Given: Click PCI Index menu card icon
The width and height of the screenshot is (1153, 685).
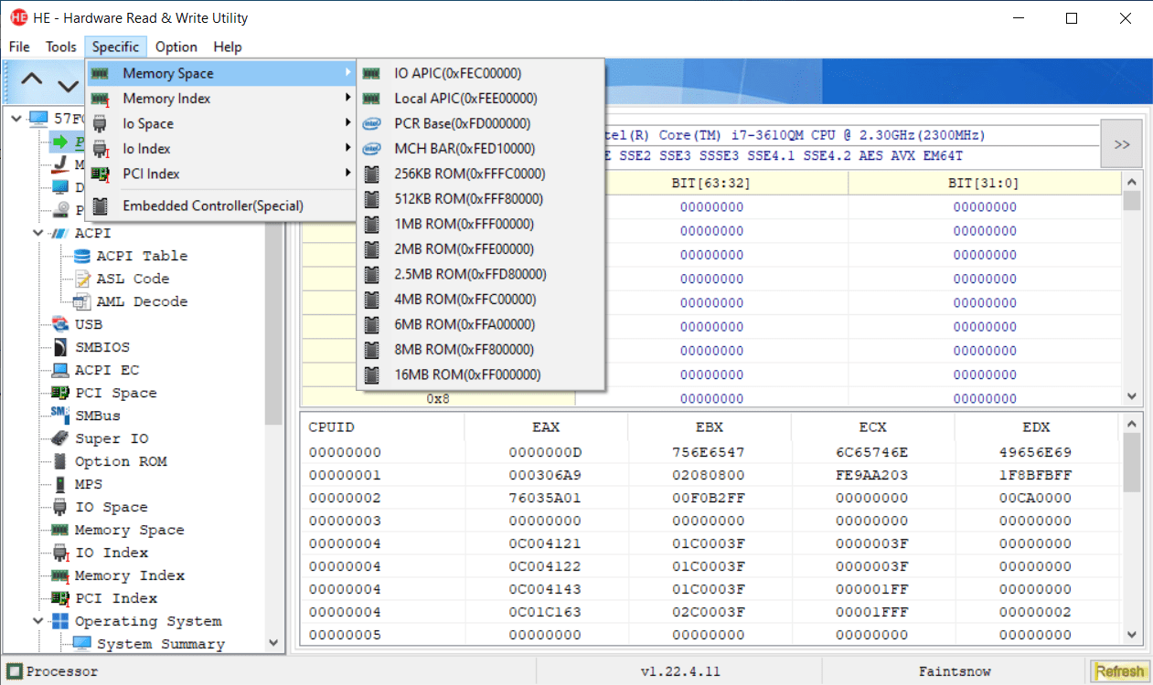Looking at the screenshot, I should [101, 174].
